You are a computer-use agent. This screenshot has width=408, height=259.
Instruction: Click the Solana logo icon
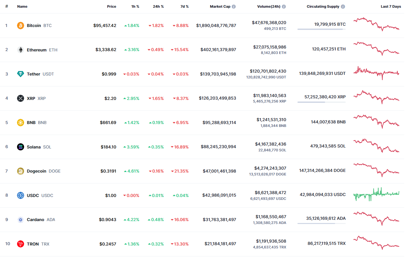[21, 147]
